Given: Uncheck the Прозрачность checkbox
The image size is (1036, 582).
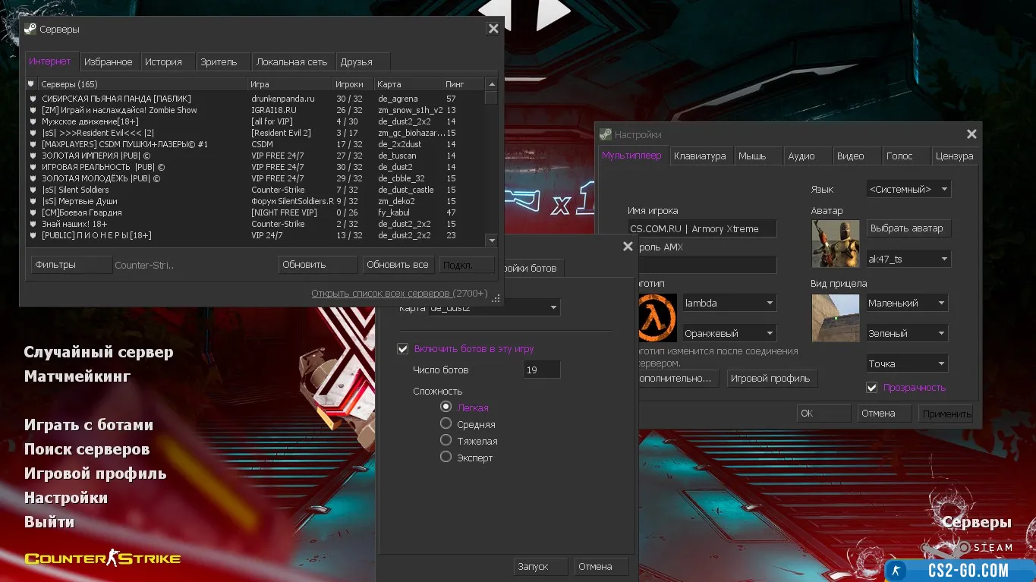Looking at the screenshot, I should pos(872,388).
